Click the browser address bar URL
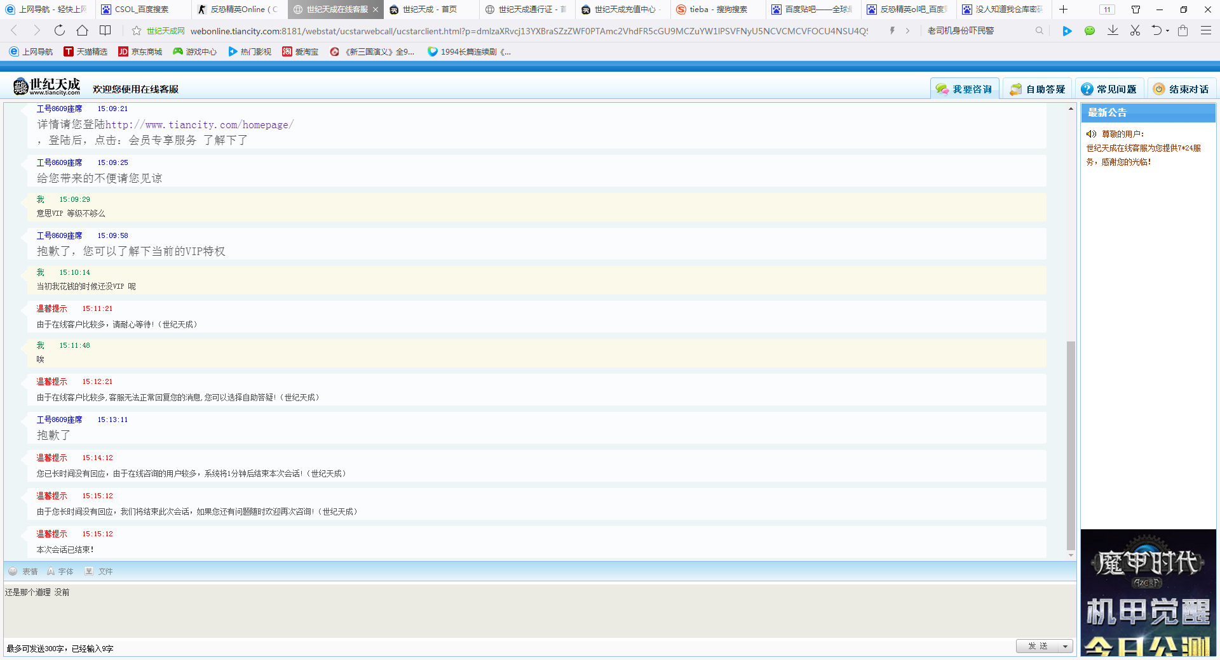Image resolution: width=1220 pixels, height=660 pixels. (529, 30)
